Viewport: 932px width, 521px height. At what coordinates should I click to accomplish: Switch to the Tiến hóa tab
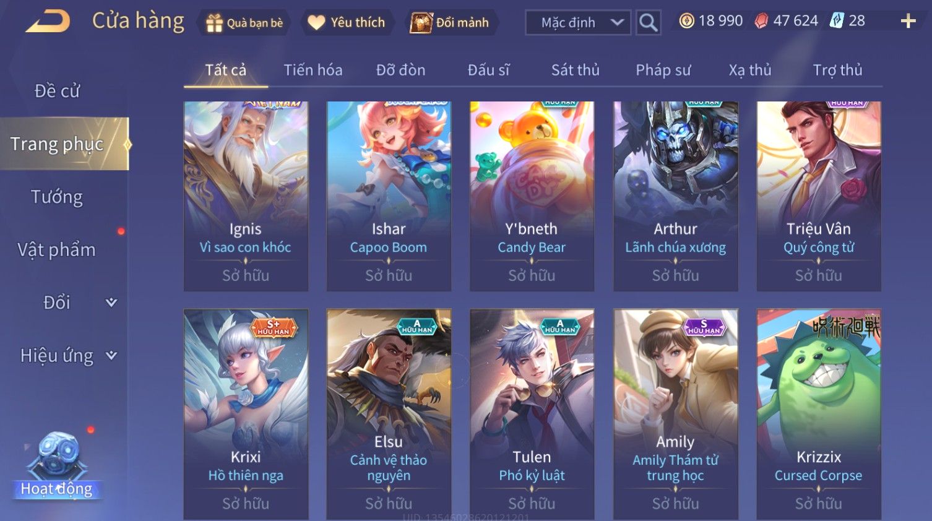313,70
